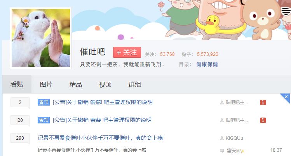Open the 健康保健 directory link
Image resolution: width=291 pixels, height=156 pixels.
pos(207,64)
